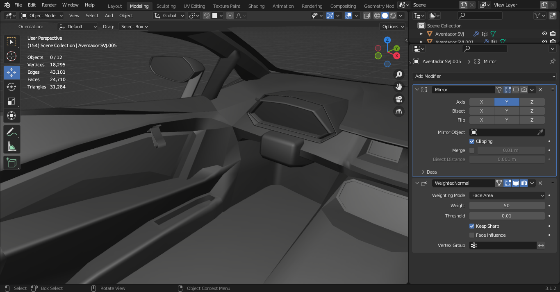Click the eyedropper for Mirror Object
This screenshot has height=292, width=560.
(x=540, y=132)
